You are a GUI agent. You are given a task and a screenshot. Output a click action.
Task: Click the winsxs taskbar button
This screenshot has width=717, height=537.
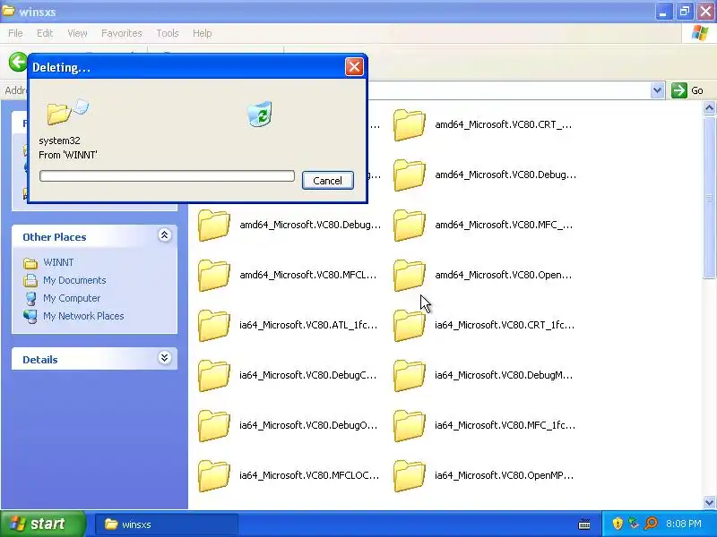pos(167,524)
